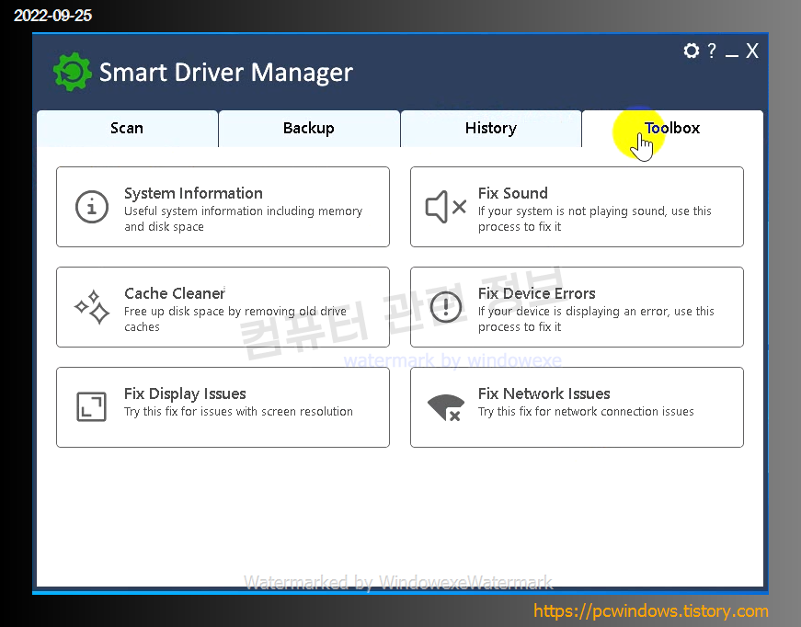Viewport: 801px width, 627px height.
Task: Open the System Information title
Action: coord(193,193)
